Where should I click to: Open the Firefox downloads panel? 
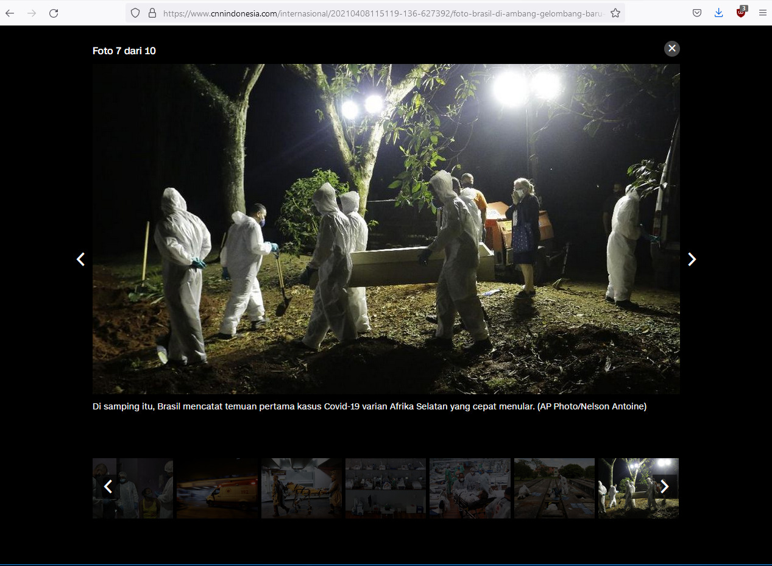click(x=719, y=13)
